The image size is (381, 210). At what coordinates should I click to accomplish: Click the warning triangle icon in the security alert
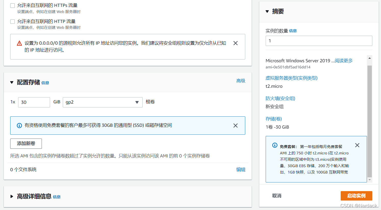tap(19, 43)
